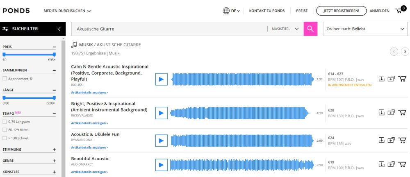Viewport: 410px width, 177px height.
Task: Click the pink search magnifier button
Action: pos(310,29)
